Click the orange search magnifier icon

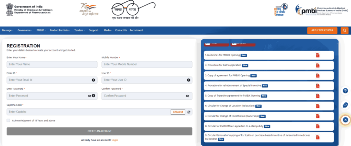(x=344, y=30)
